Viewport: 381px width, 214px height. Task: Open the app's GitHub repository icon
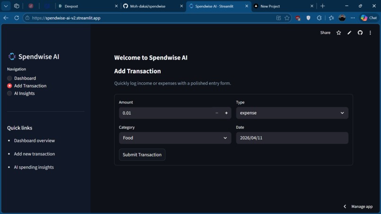point(360,33)
